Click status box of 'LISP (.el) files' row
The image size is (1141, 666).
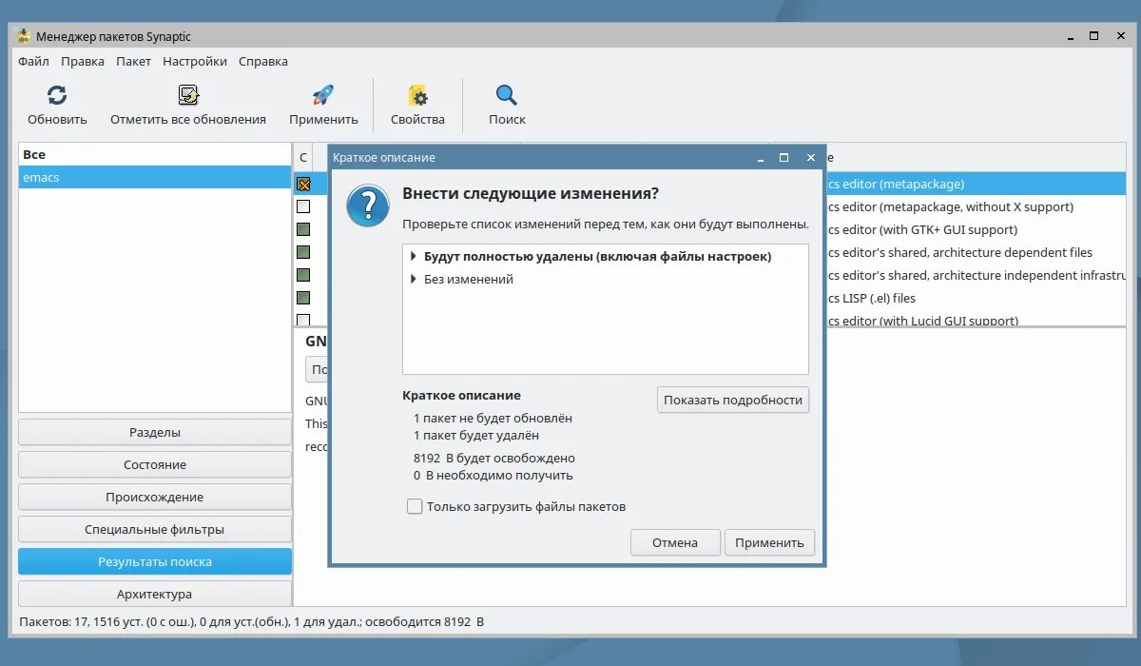pyautogui.click(x=303, y=298)
